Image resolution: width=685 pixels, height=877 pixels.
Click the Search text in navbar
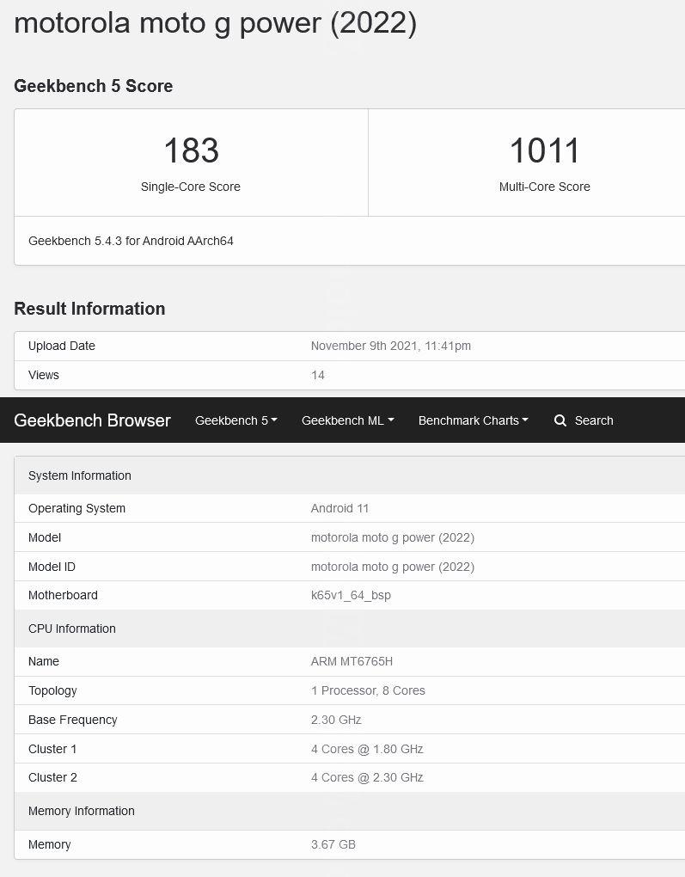pyautogui.click(x=594, y=420)
